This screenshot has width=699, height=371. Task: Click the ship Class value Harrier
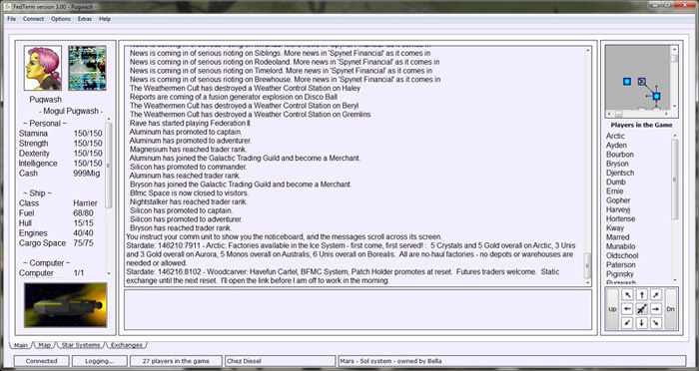[85, 203]
